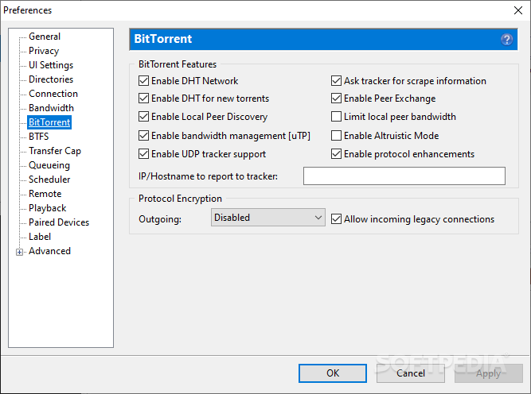Viewport: 531px width, 394px height.
Task: Click the Apply button
Action: (488, 373)
